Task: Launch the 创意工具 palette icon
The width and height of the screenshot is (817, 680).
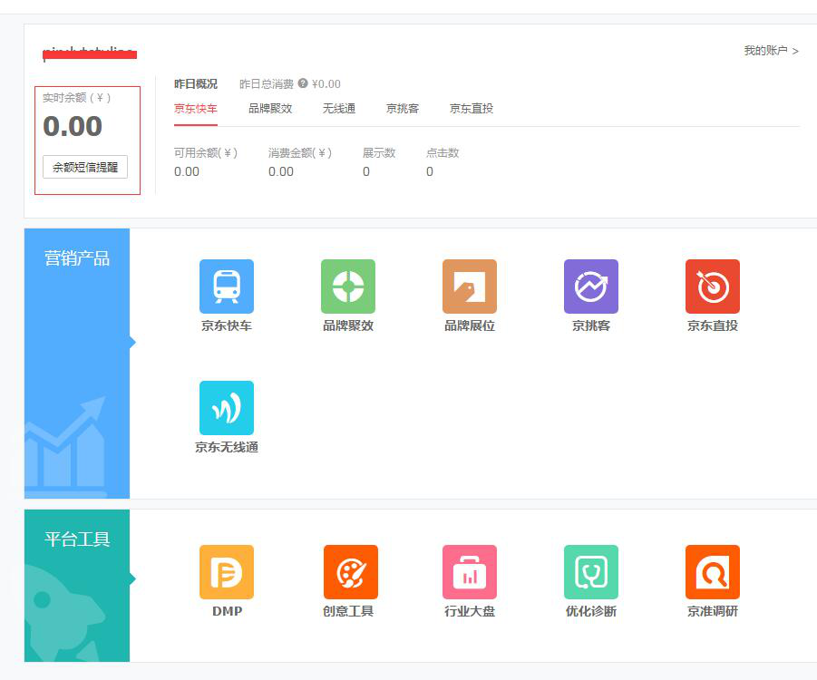Action: (350, 572)
